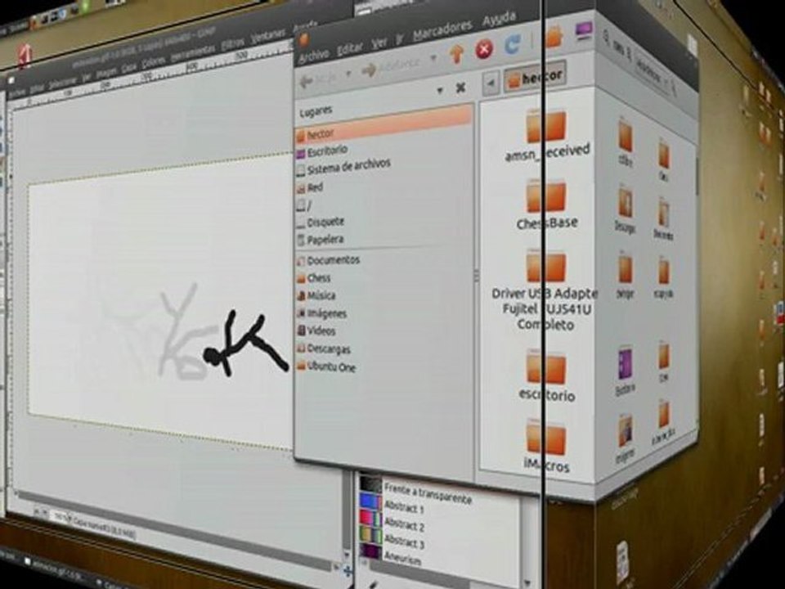Screen dimensions: 785x589
Task: Open the Colores menu in GIMP
Action: 155,63
